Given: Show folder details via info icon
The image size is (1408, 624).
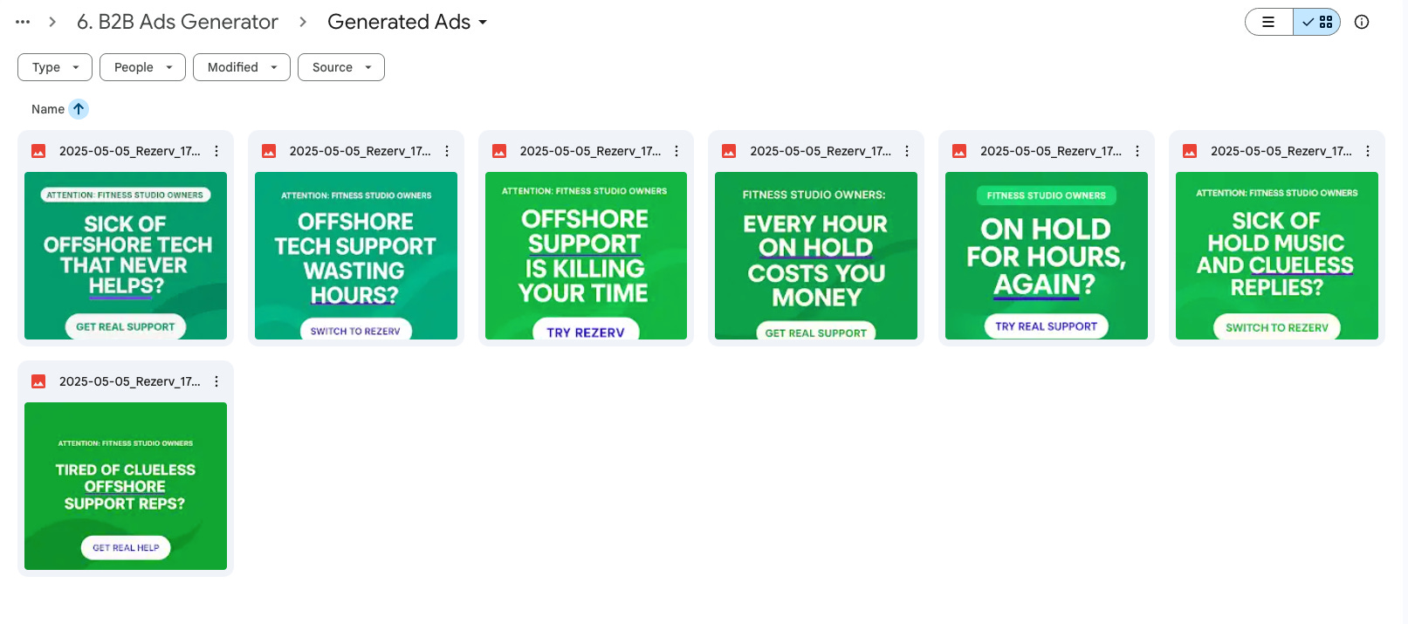Looking at the screenshot, I should (1362, 22).
